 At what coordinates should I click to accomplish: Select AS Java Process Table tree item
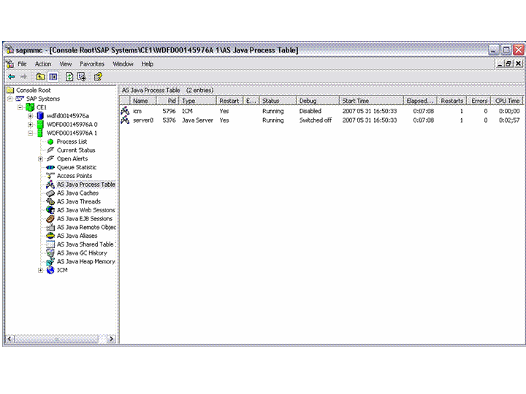(x=86, y=185)
